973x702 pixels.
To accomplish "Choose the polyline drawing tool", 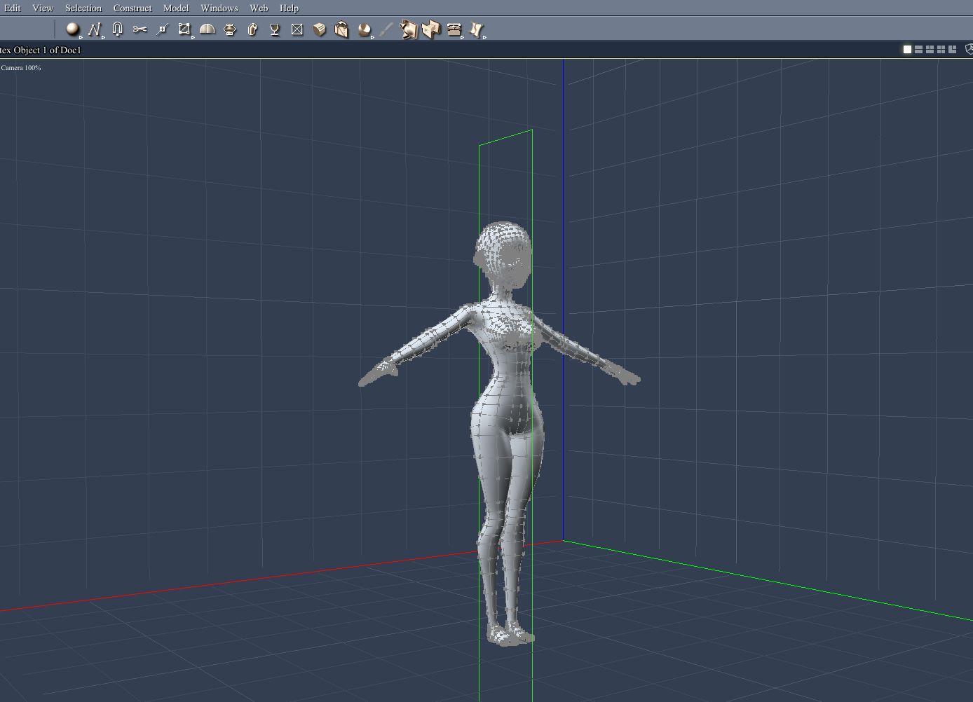I will coord(95,29).
